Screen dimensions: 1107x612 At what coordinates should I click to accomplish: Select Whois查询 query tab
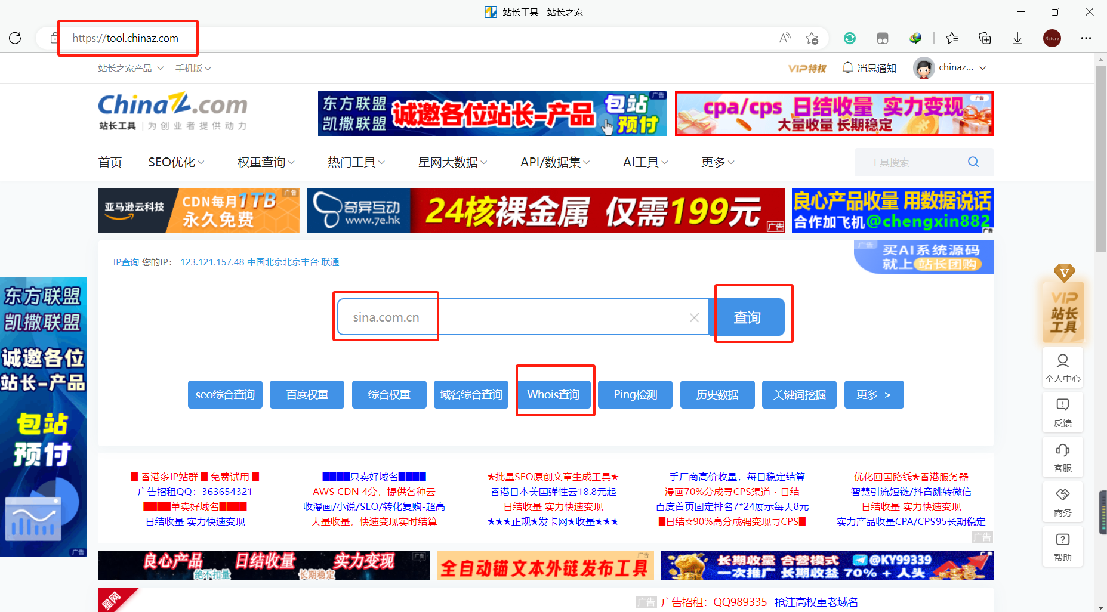(554, 395)
